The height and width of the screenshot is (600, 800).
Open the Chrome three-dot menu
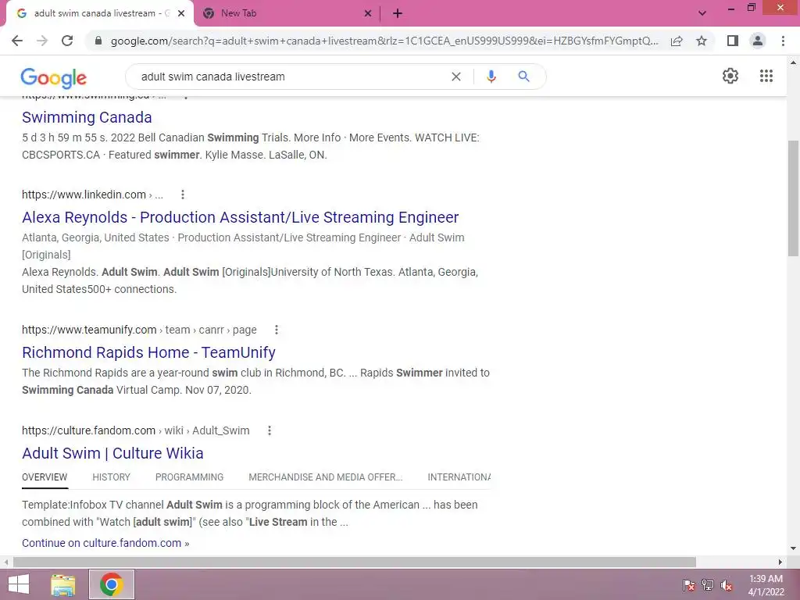(x=783, y=41)
